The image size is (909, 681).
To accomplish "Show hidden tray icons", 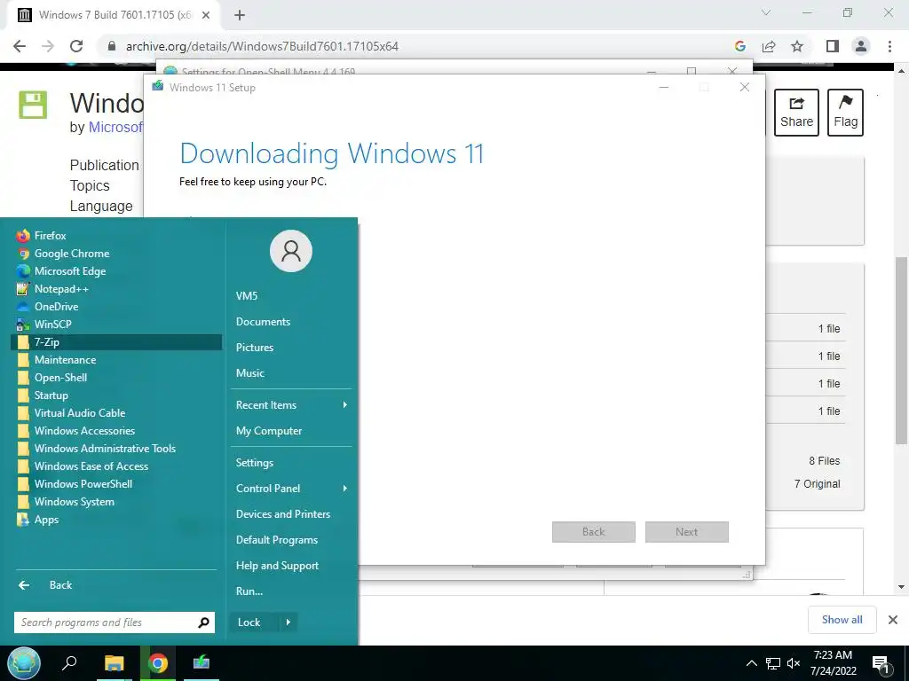I will 751,663.
